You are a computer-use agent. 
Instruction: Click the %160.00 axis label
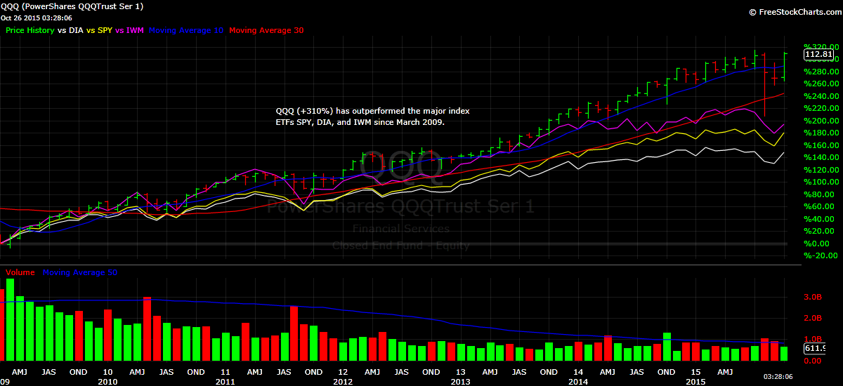pos(821,145)
